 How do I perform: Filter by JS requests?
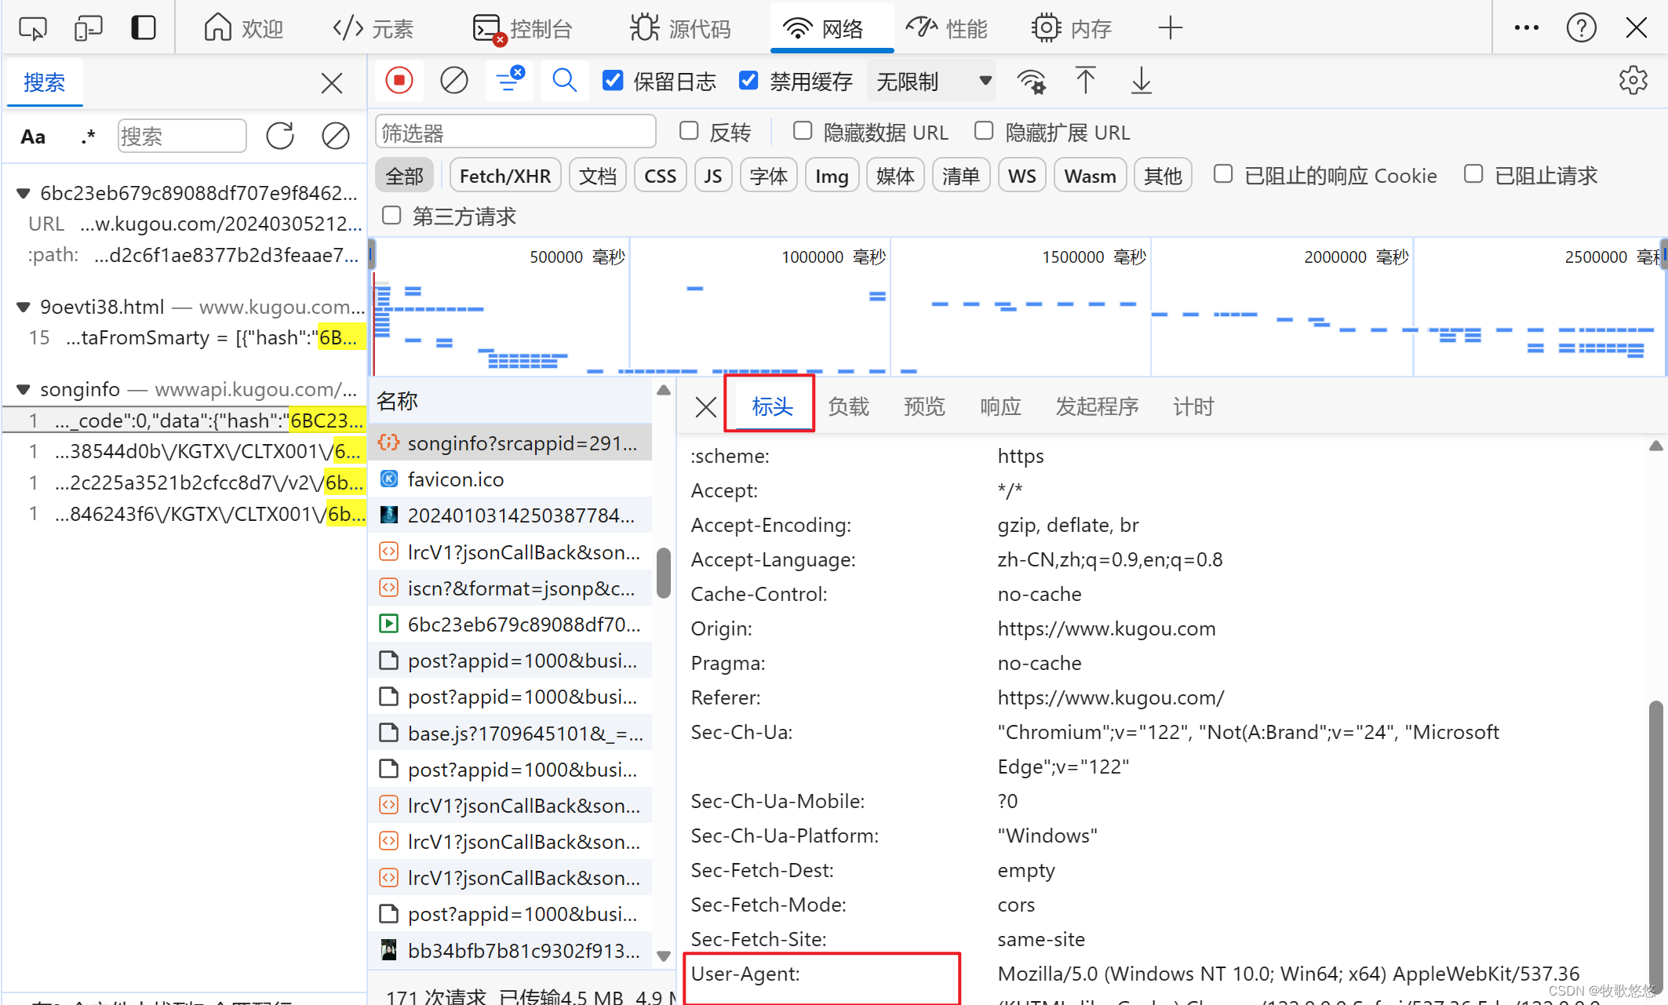click(712, 176)
